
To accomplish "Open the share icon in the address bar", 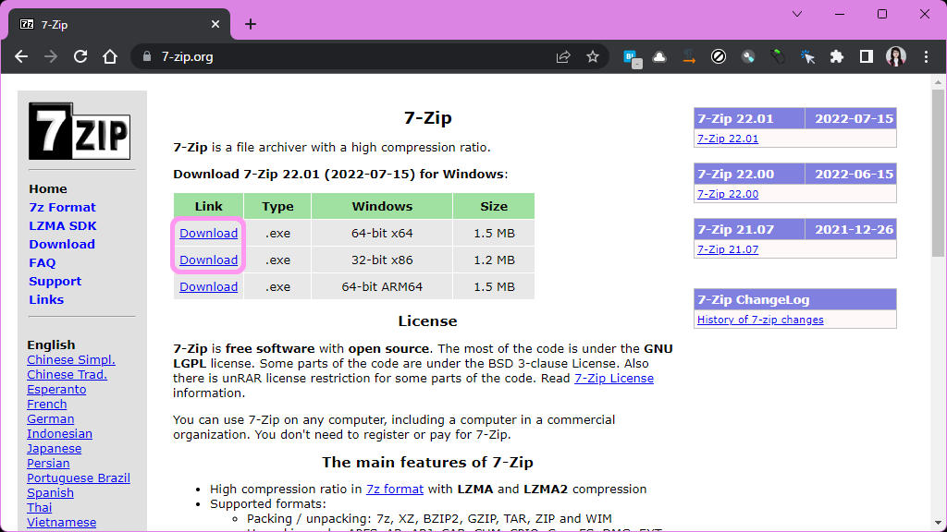I will 563,56.
